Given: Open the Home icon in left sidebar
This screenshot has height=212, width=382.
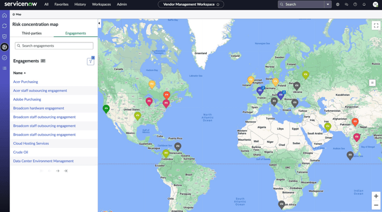Looking at the screenshot, I should [5, 16].
